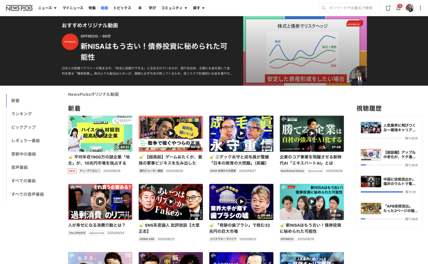Pause the featured video preview
Image resolution: width=428 pixels, height=264 pixels.
(x=360, y=78)
